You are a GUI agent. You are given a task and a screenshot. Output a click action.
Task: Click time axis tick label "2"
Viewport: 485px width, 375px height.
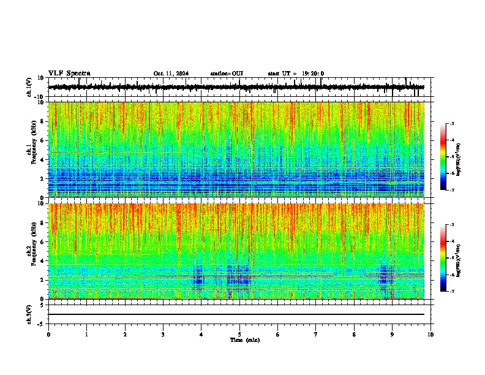click(125, 335)
